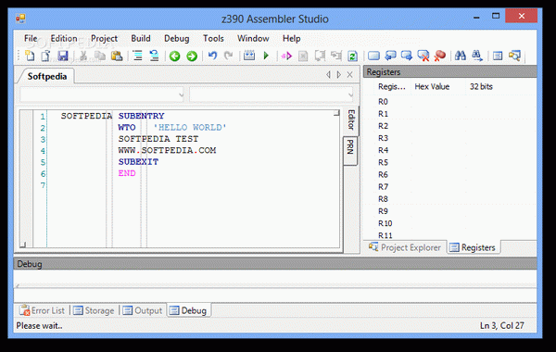The image size is (556, 352).
Task: Open the Build menu
Action: (x=141, y=38)
